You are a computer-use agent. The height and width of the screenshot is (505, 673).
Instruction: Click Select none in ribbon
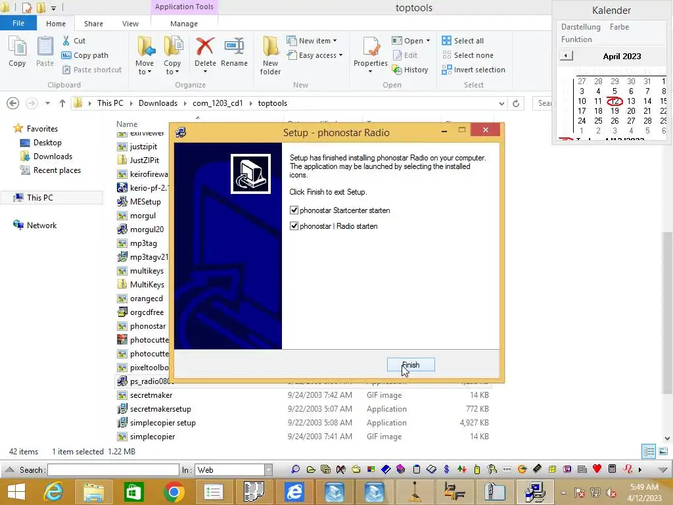click(467, 55)
